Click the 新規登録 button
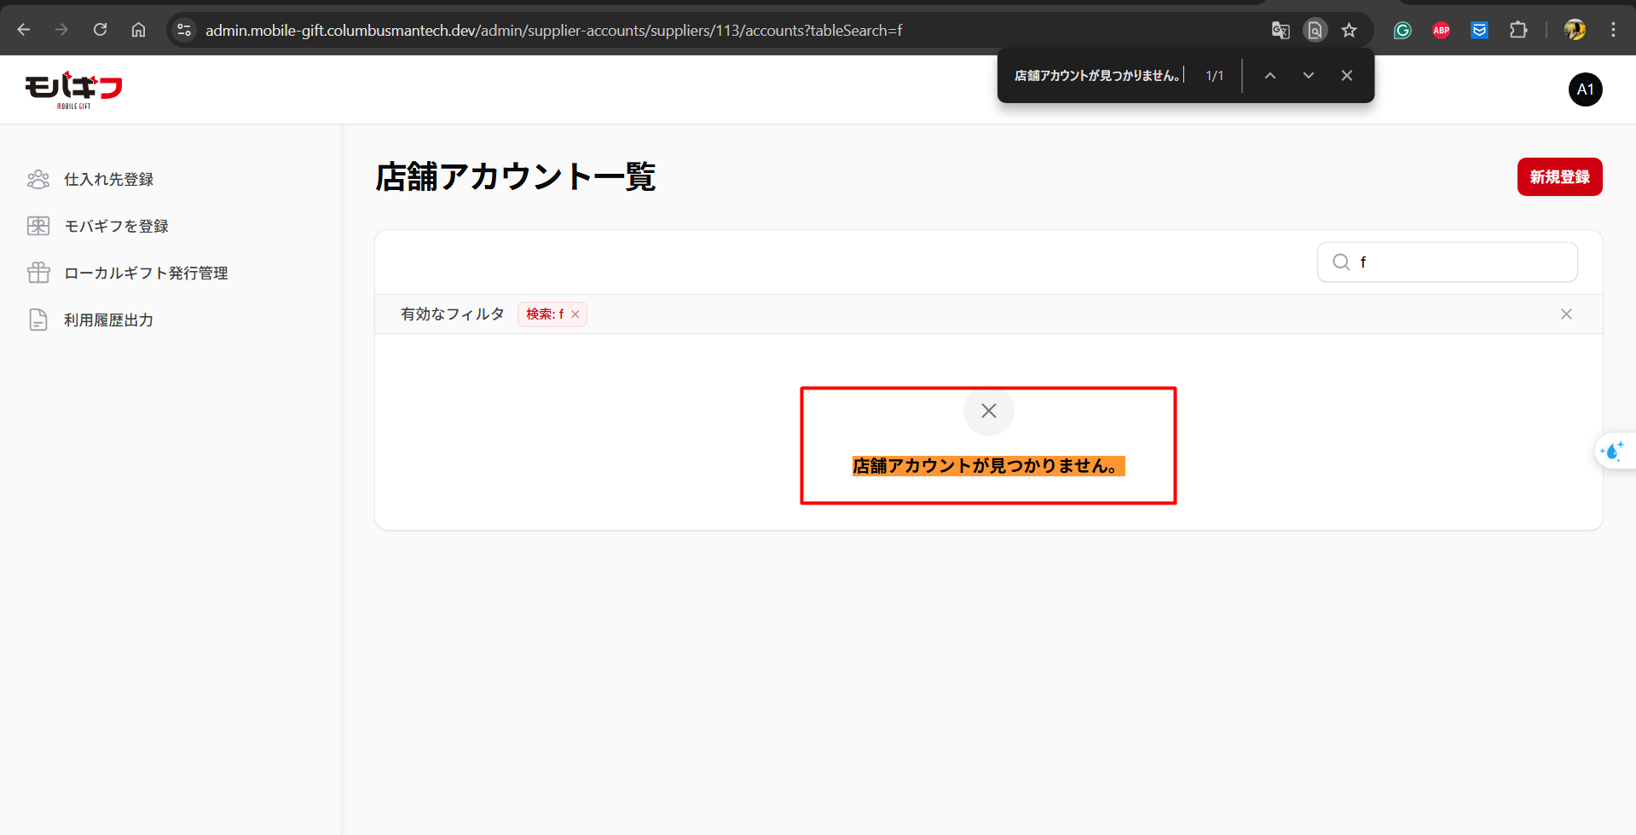The image size is (1636, 835). click(x=1558, y=176)
